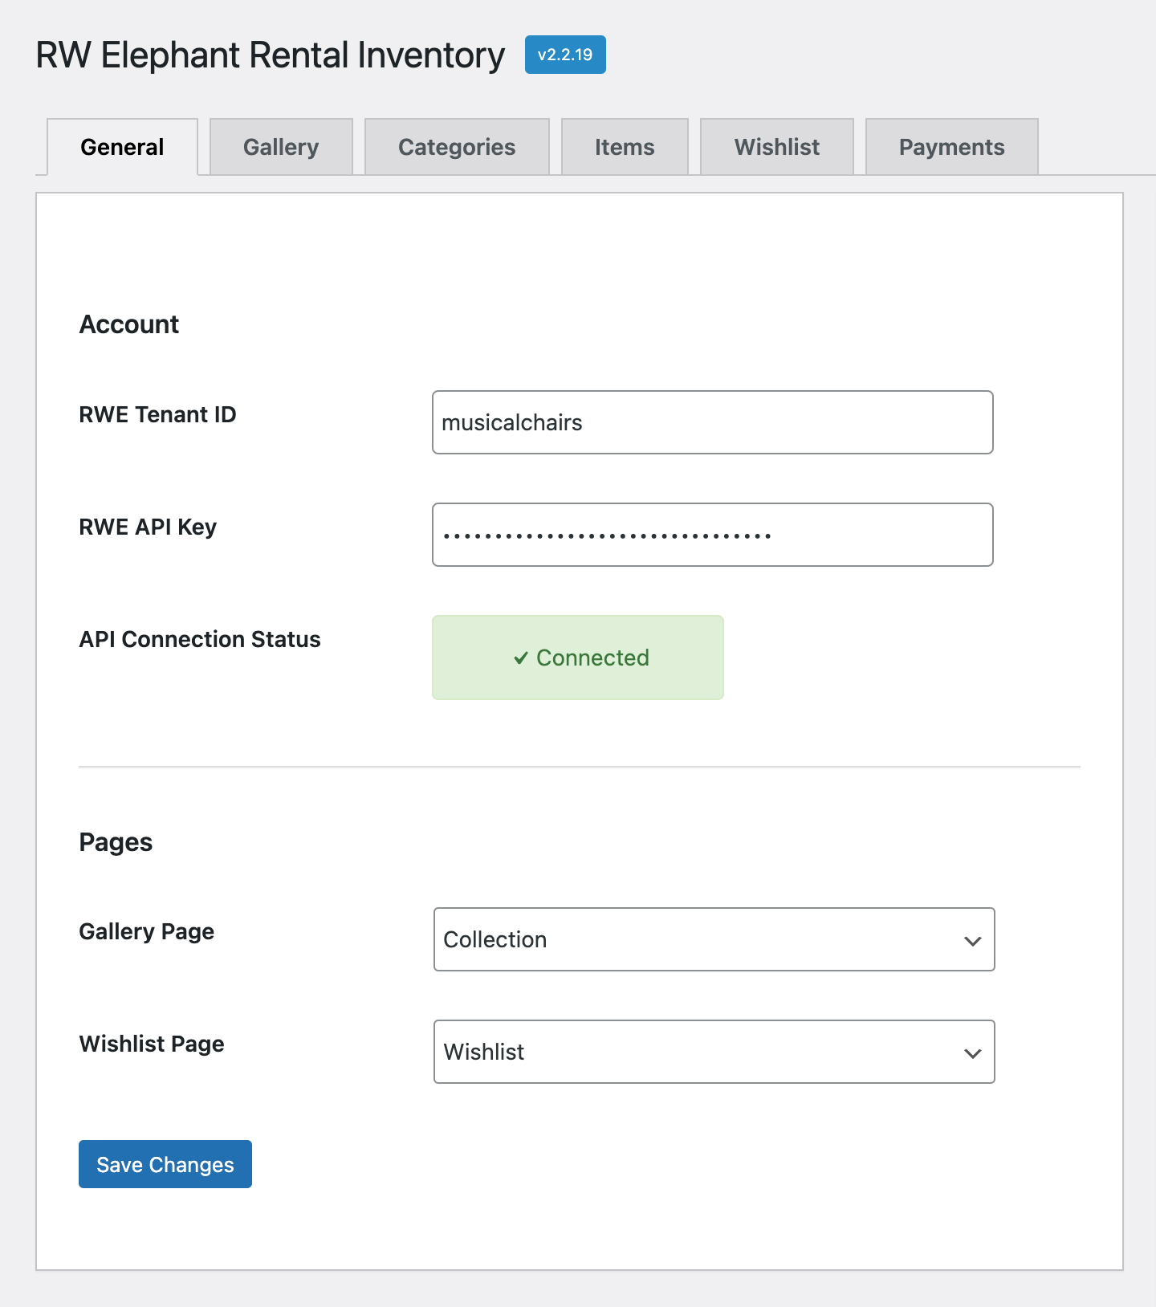Switch to the General tab
The image size is (1156, 1307).
[x=122, y=147]
